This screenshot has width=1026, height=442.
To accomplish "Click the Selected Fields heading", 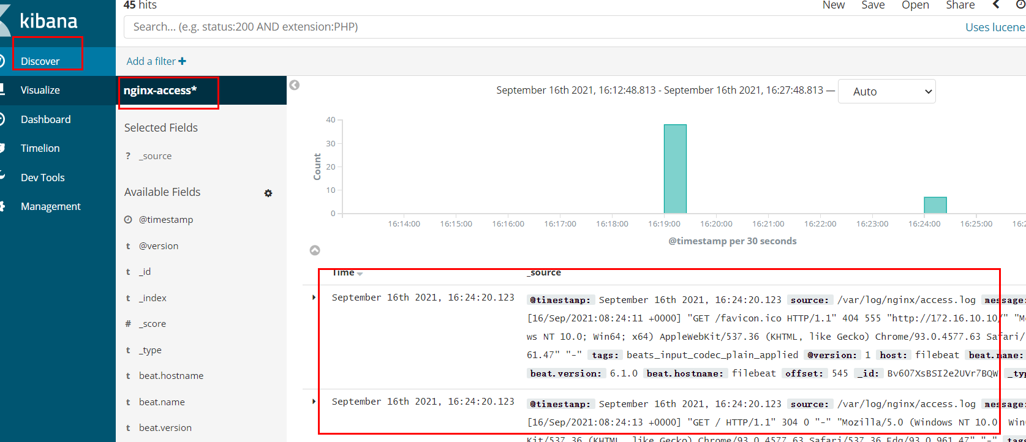I will pyautogui.click(x=161, y=128).
